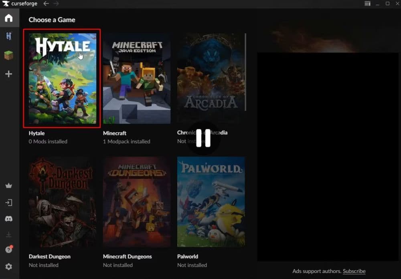Open the Minecraft Java Edition game card

(137, 78)
